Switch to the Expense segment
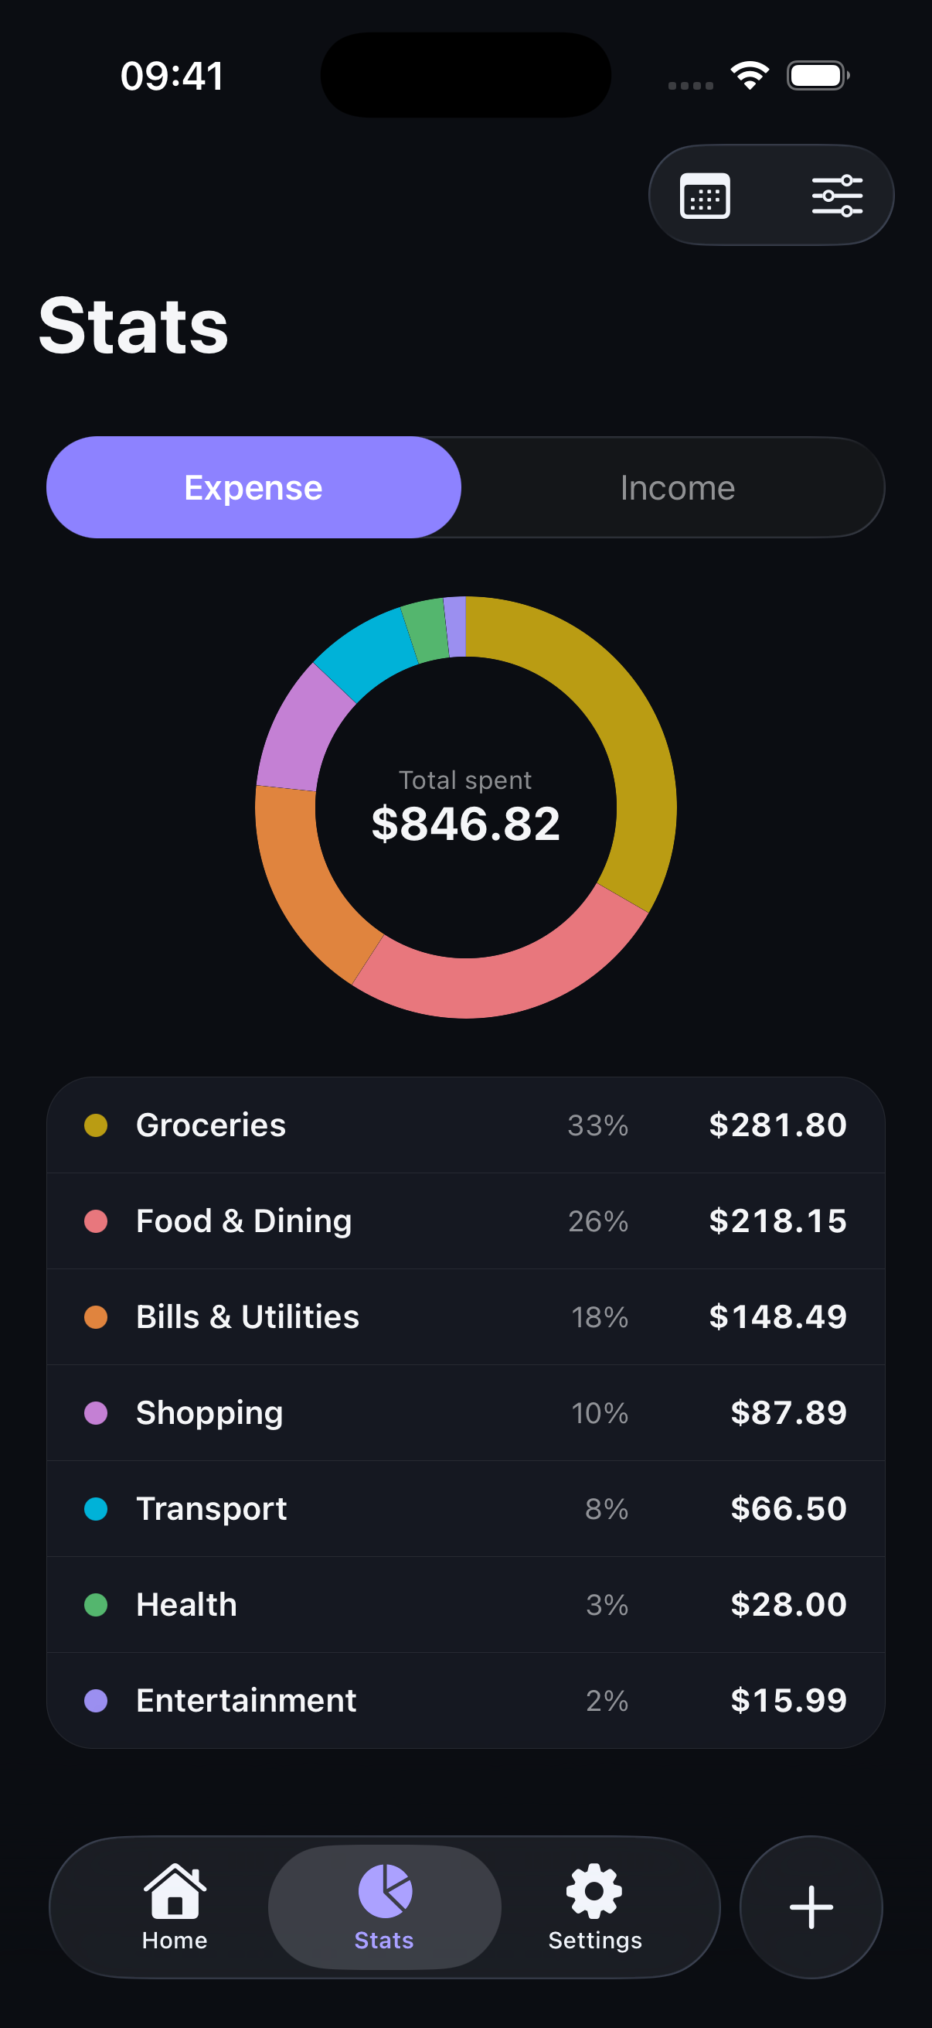 click(254, 487)
